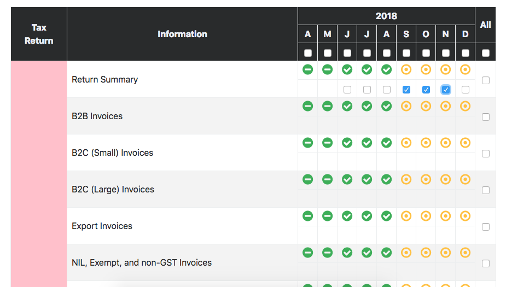Viewport: 506px width, 287px height.
Task: Click B2C (Small) Invoices May minus icon
Action: pyautogui.click(x=327, y=143)
